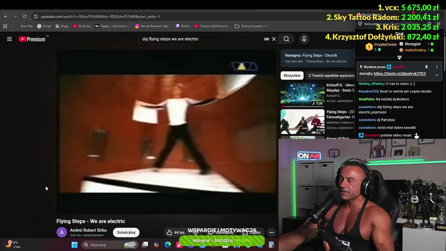Reload the YouTube page

(24, 16)
